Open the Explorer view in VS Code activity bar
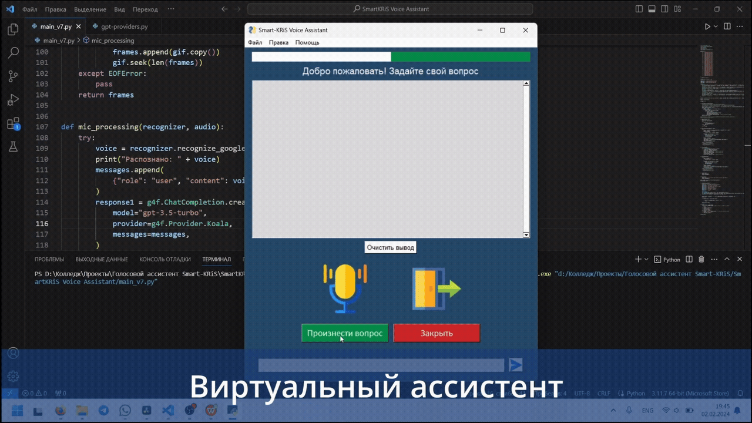 tap(13, 29)
